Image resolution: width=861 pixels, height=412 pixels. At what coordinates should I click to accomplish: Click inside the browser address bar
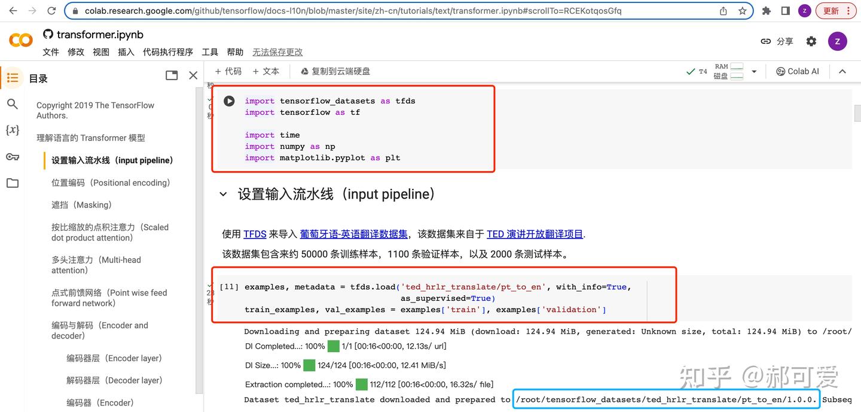(359, 10)
